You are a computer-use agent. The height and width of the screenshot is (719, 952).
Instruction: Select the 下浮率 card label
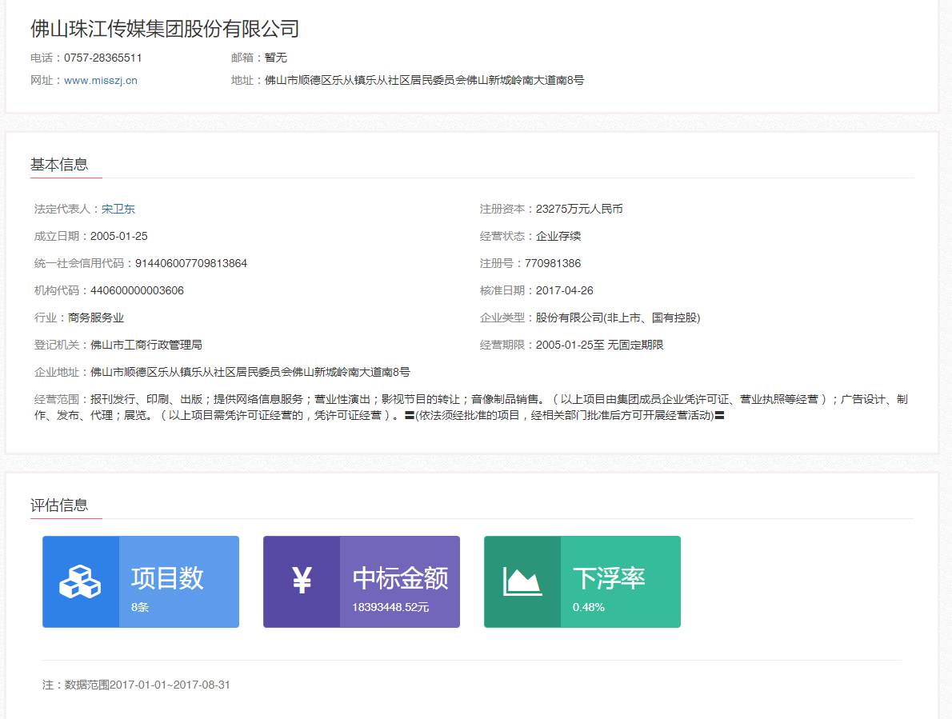click(x=608, y=577)
